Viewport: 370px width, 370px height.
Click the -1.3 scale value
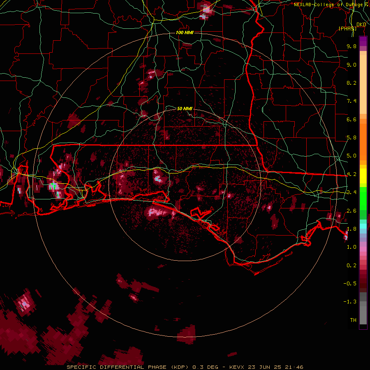(350, 302)
